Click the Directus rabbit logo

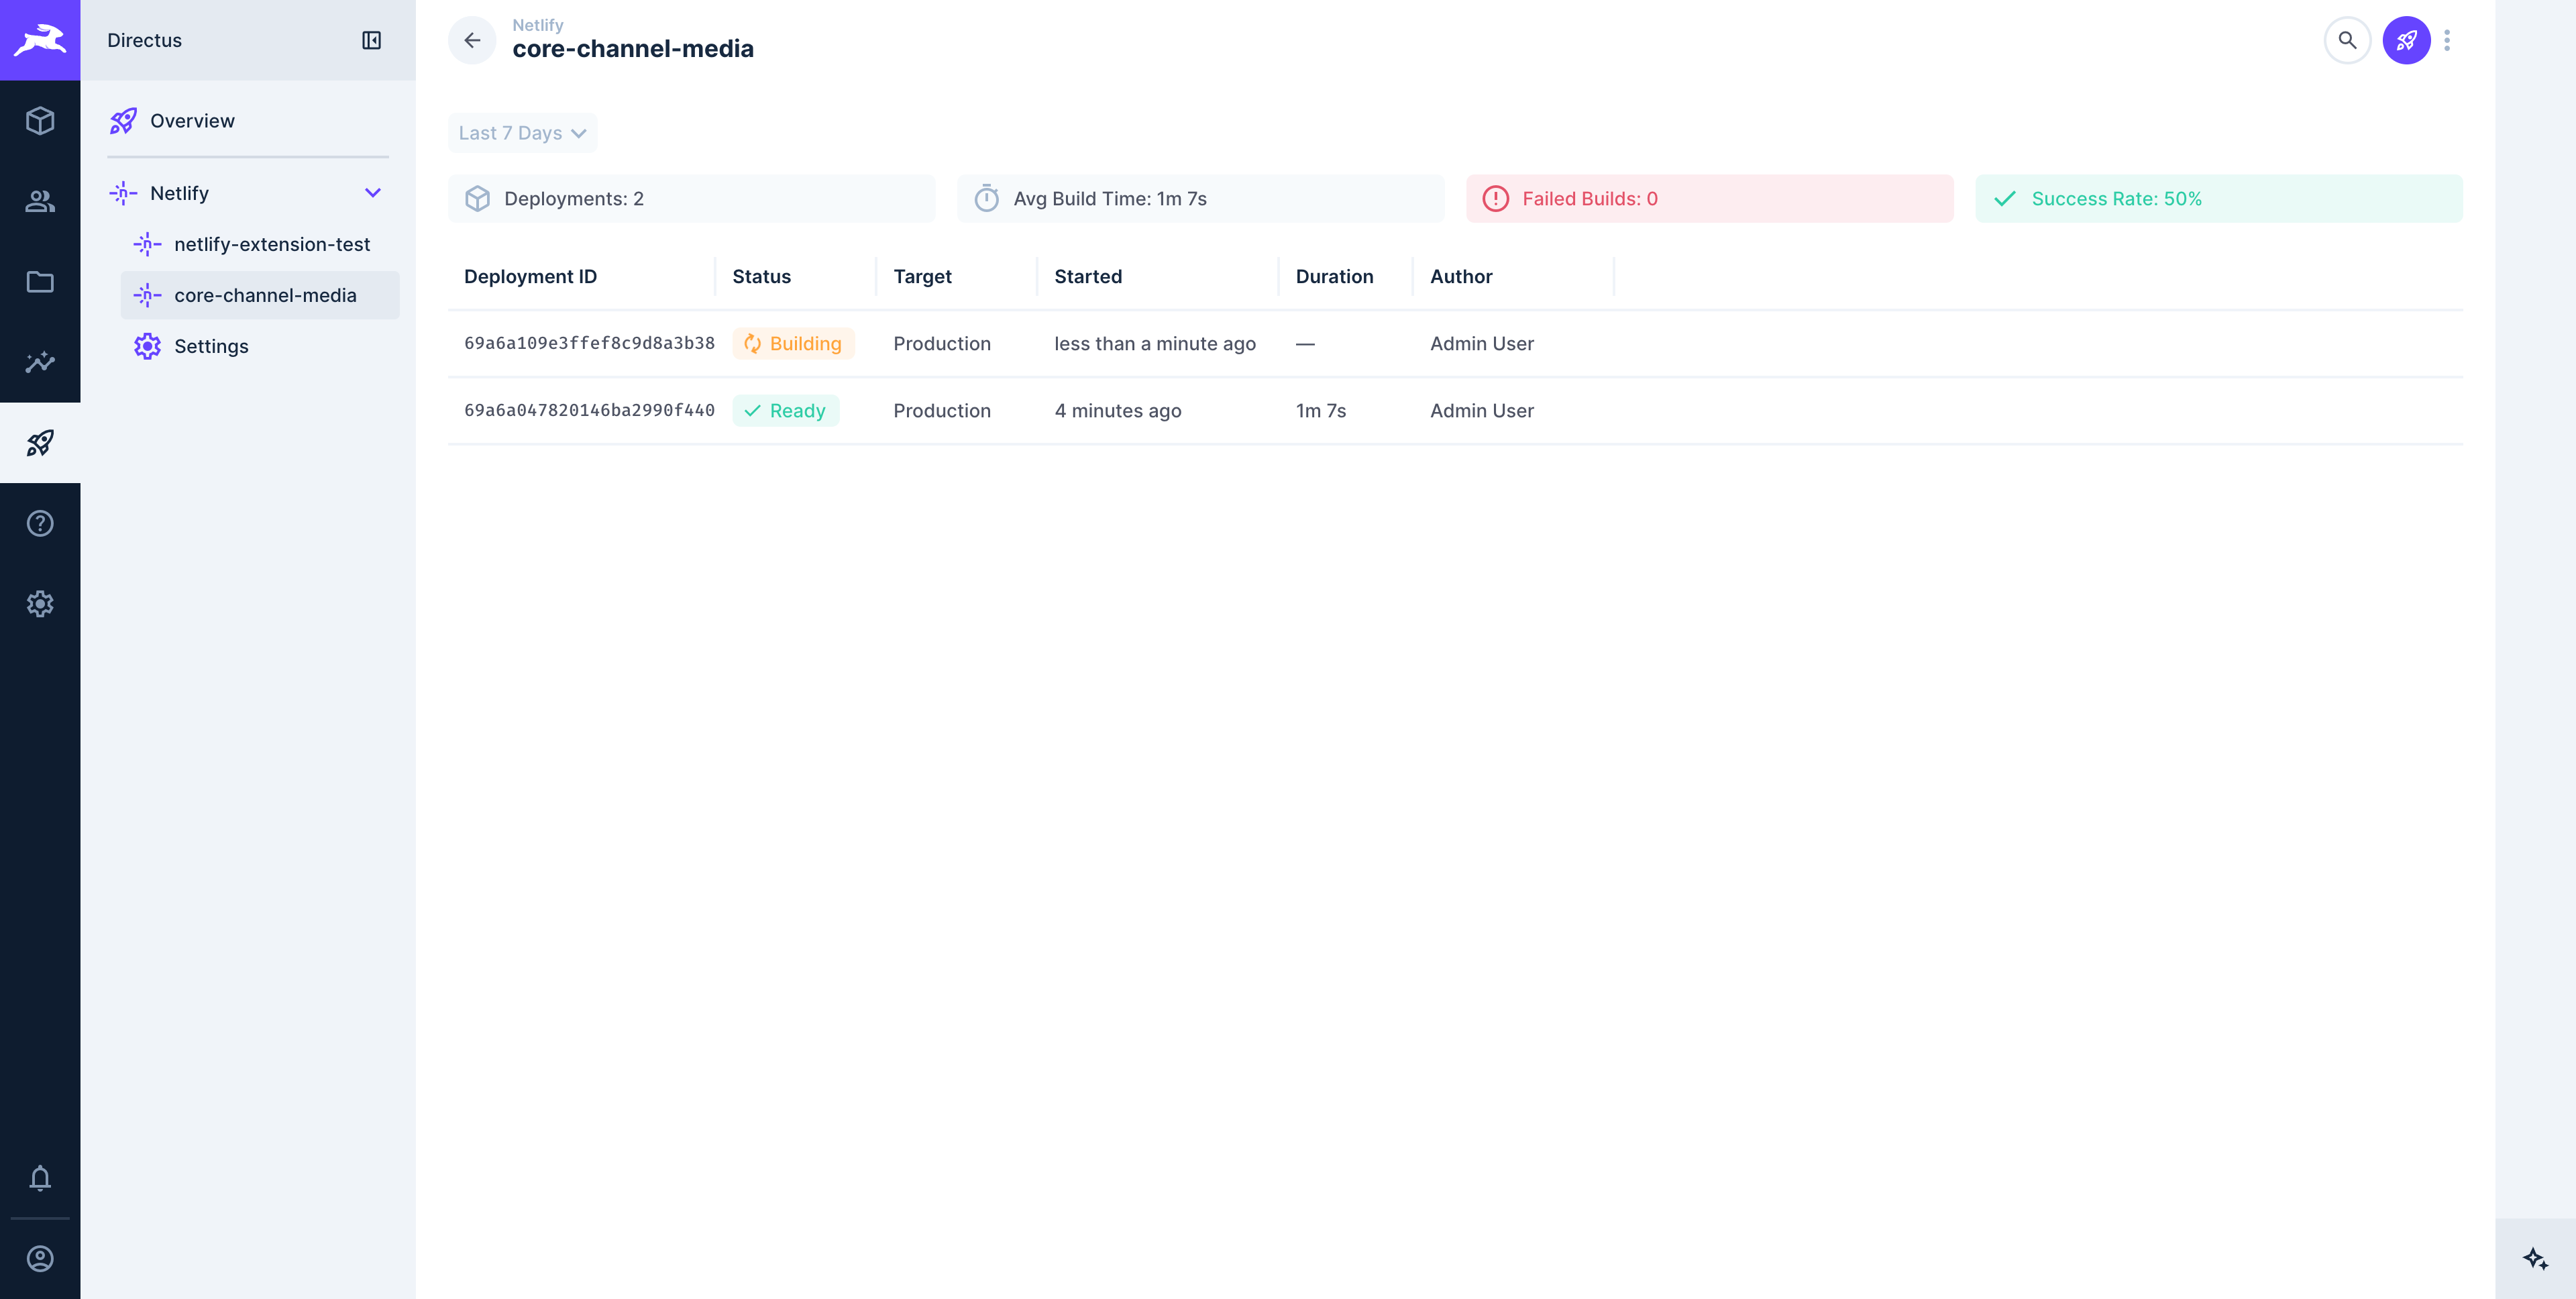40,40
